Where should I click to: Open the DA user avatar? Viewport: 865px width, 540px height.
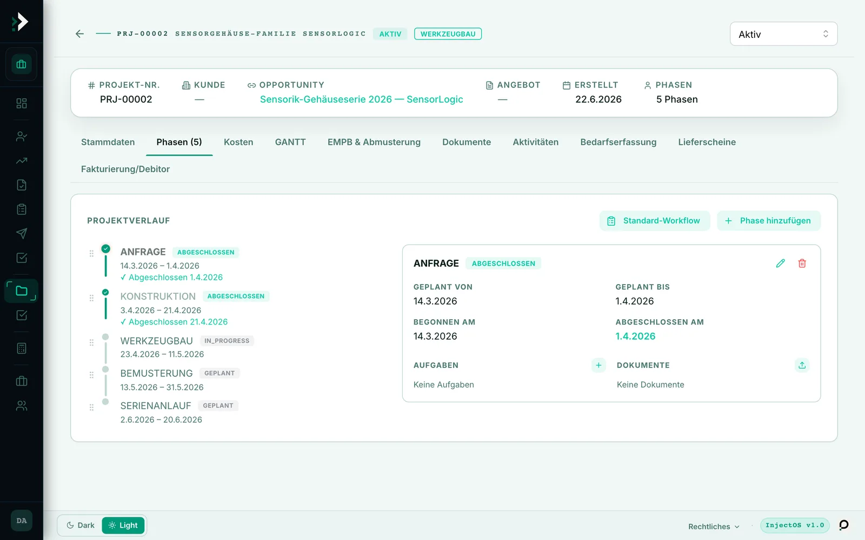click(x=22, y=521)
